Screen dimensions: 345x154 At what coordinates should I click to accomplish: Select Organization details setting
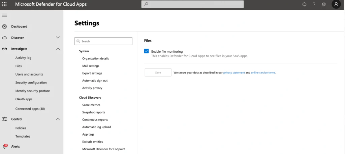point(95,58)
